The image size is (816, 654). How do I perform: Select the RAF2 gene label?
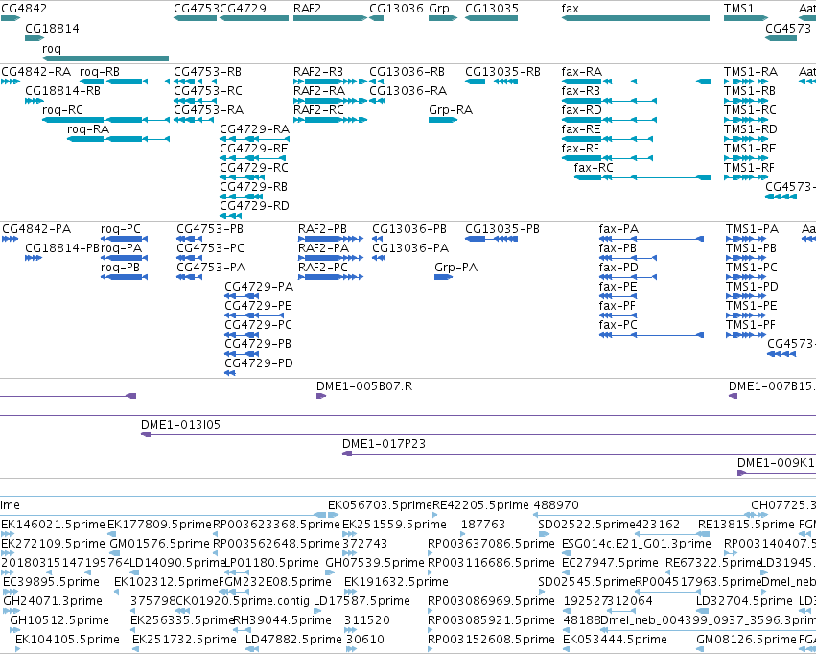point(307,9)
